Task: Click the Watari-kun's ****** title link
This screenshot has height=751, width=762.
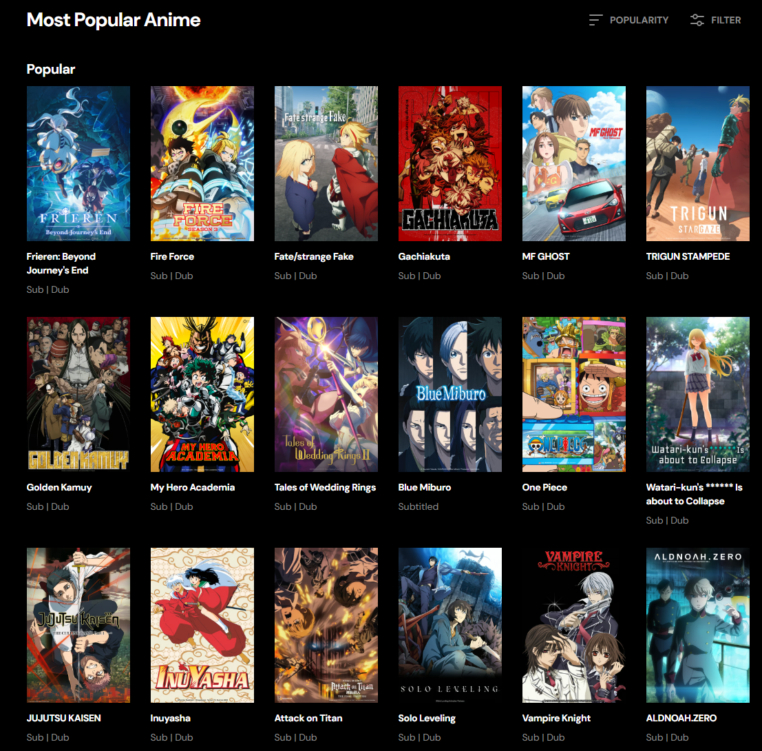Action: (x=695, y=494)
